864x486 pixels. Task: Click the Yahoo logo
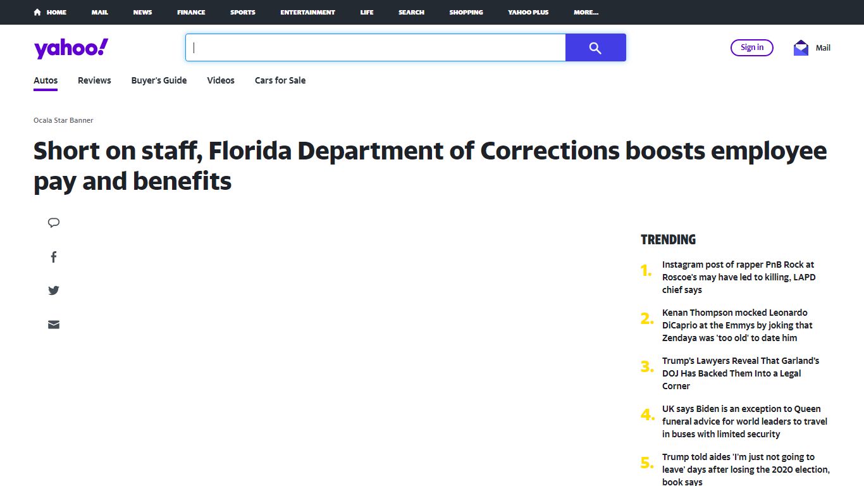[71, 48]
